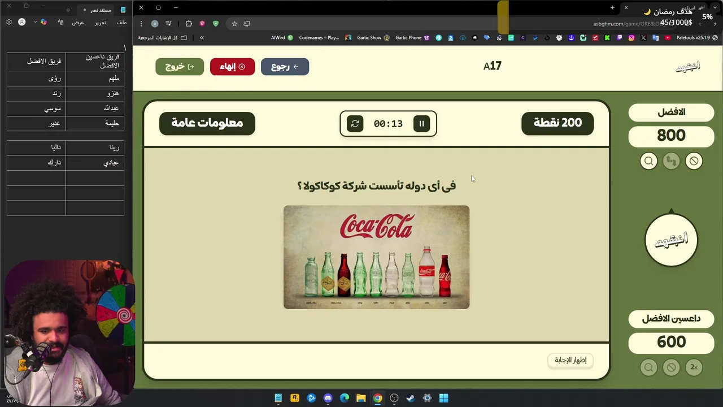Screen dimensions: 723x407
Task: Open the Codenames – Play bookmark
Action: click(x=325, y=38)
